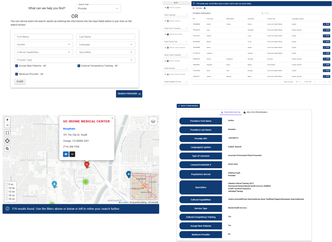Click the red hospital map marker
Screen dimensions: 332x242
click(87, 164)
